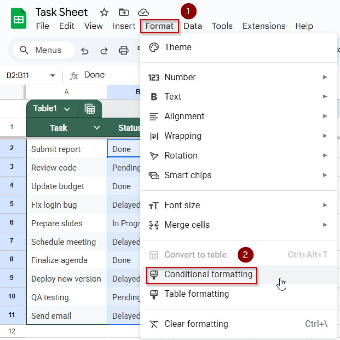Click the redo arrow in toolbar

click(104, 51)
